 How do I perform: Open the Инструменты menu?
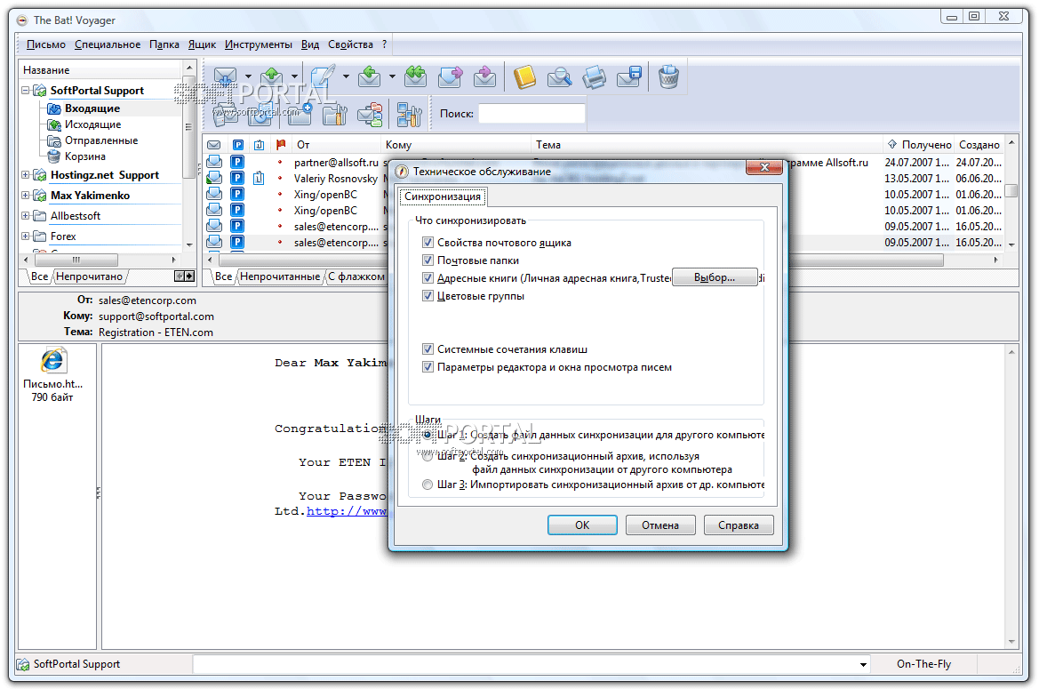258,44
